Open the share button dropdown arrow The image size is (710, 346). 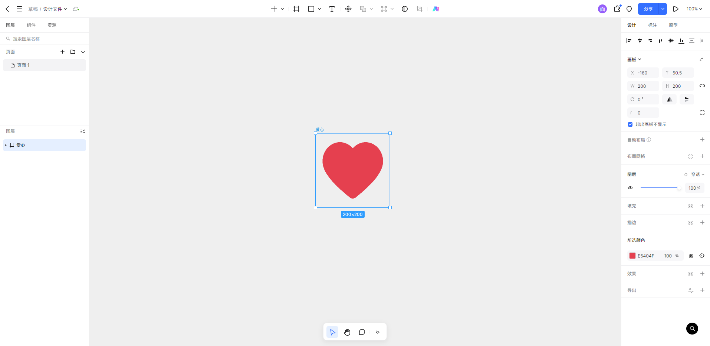pos(663,9)
